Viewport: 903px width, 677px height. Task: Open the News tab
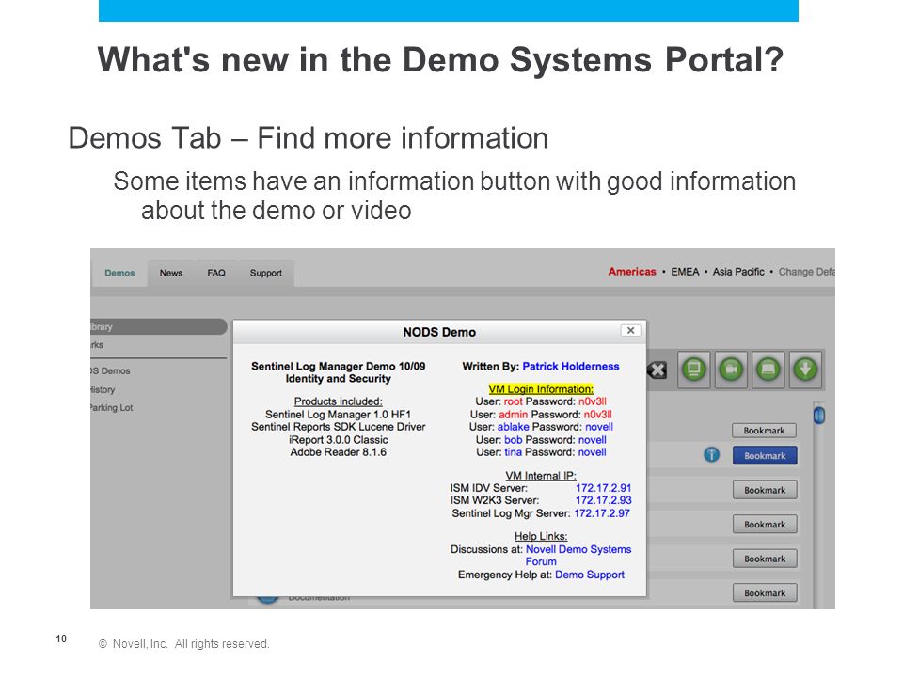[x=171, y=273]
